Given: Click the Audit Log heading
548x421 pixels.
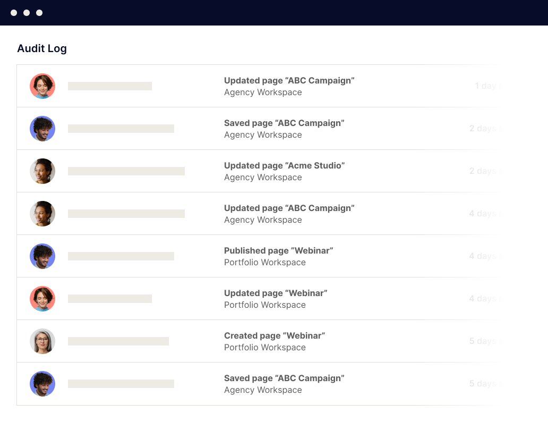Looking at the screenshot, I should coord(42,48).
